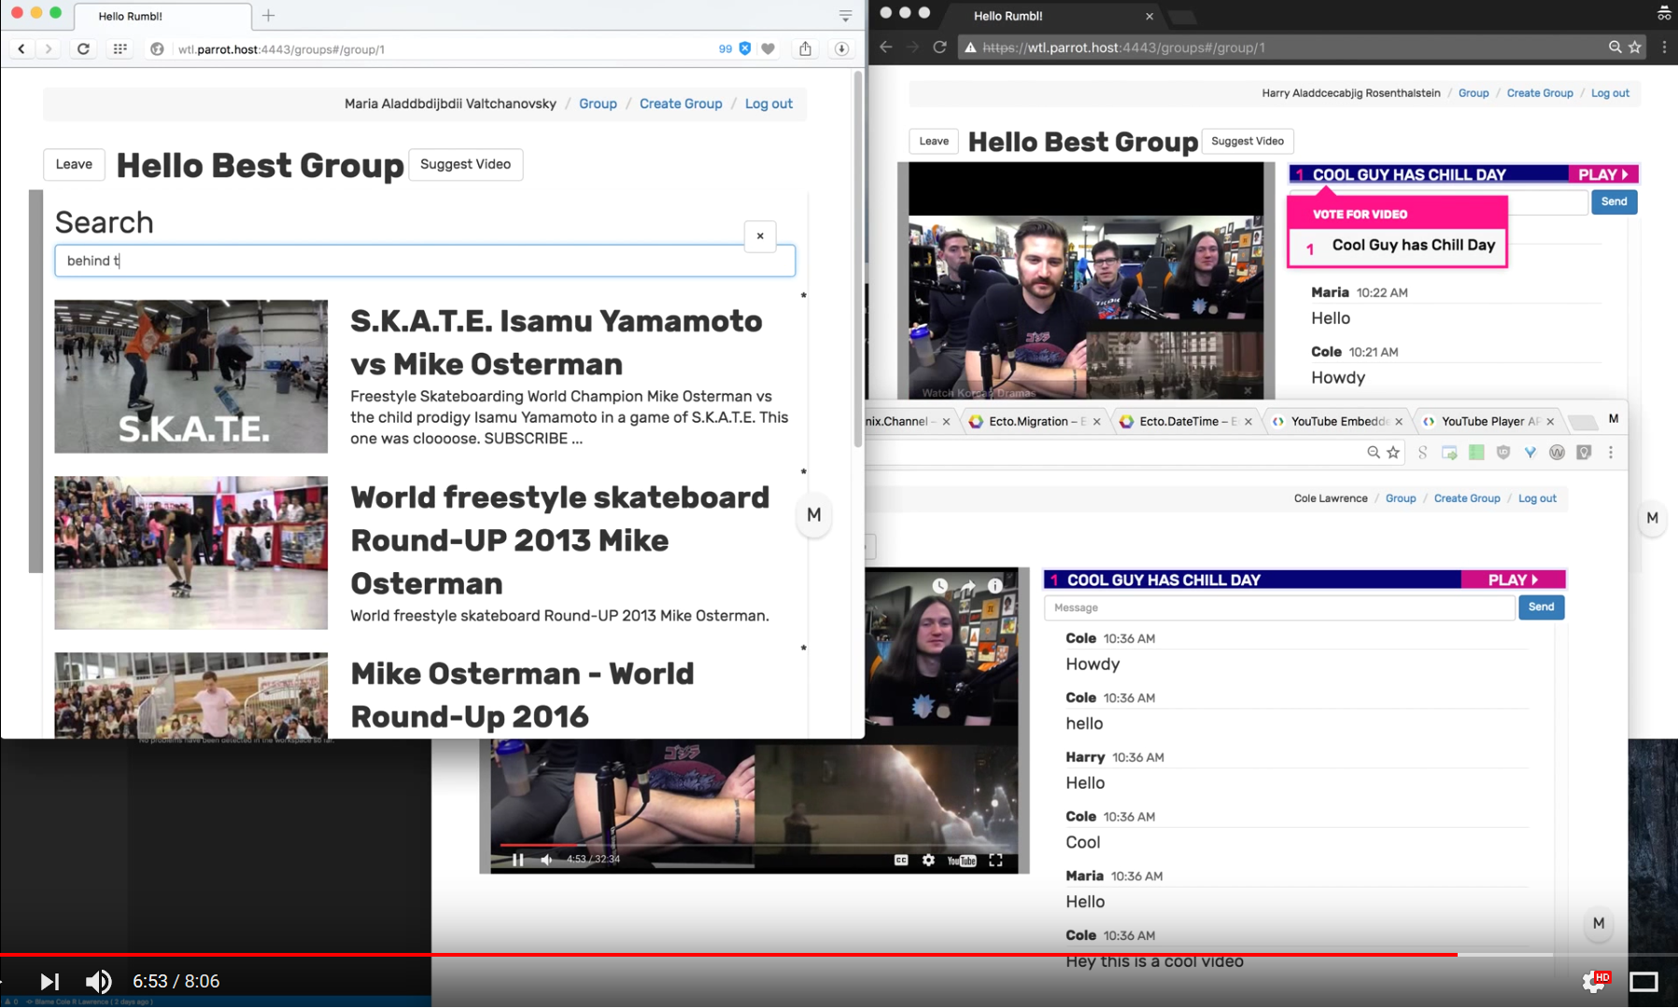Image resolution: width=1678 pixels, height=1008 pixels.
Task: Open Mike Osterman World Round-Up 2016 thumbnail
Action: point(191,695)
